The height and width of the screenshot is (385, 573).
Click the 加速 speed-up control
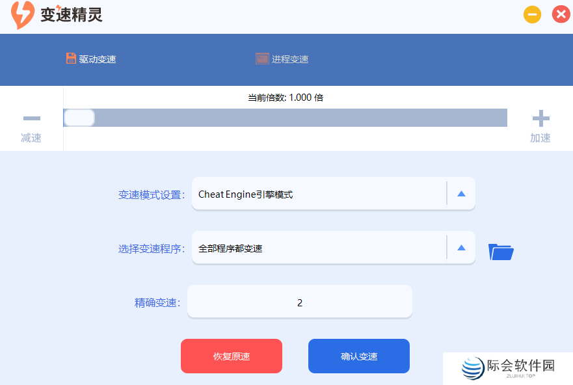point(540,137)
